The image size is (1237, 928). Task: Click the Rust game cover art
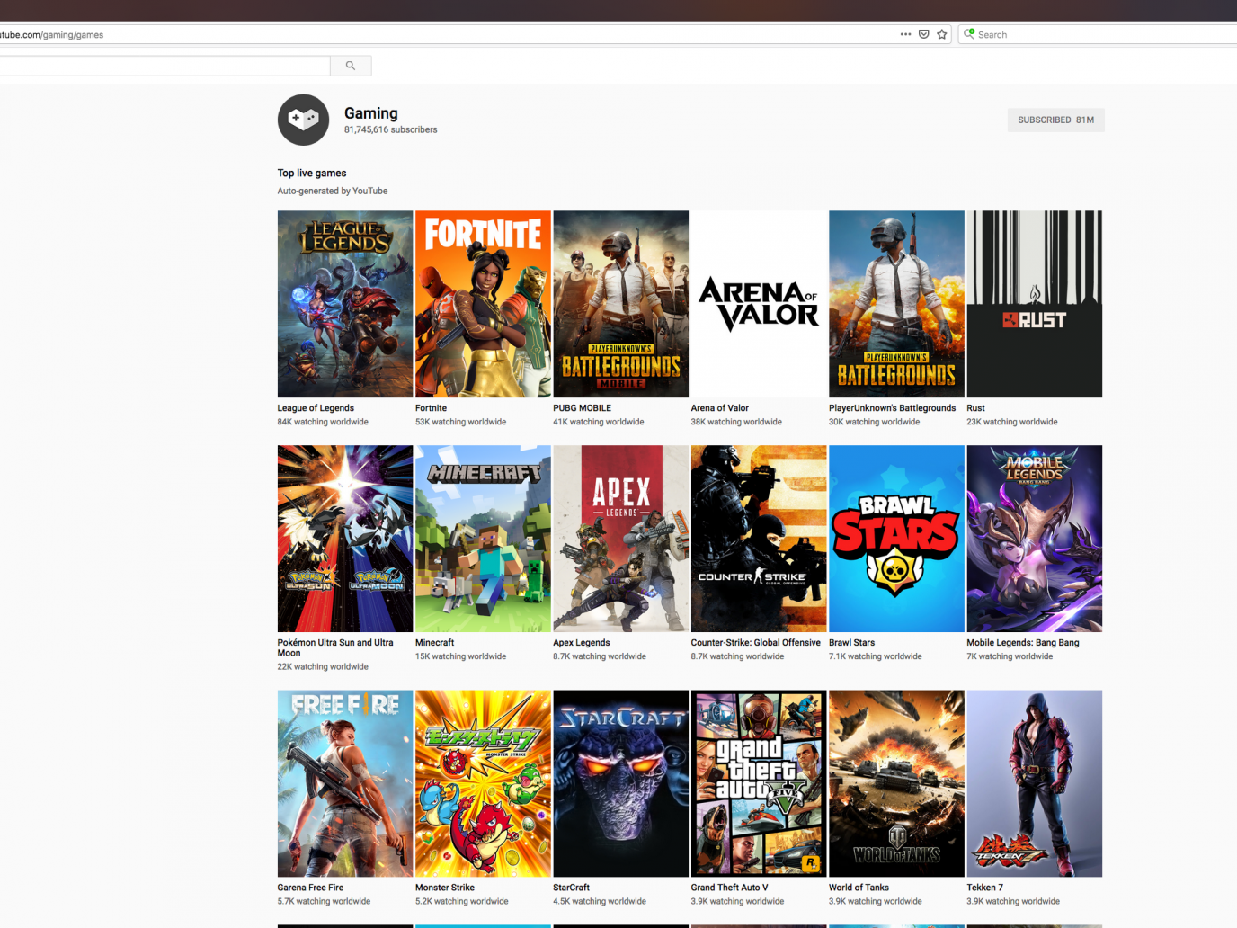tap(1034, 304)
